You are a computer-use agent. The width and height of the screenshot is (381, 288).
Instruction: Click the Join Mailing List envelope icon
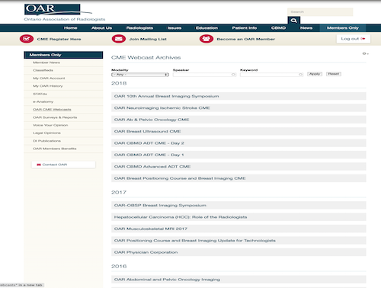point(119,39)
